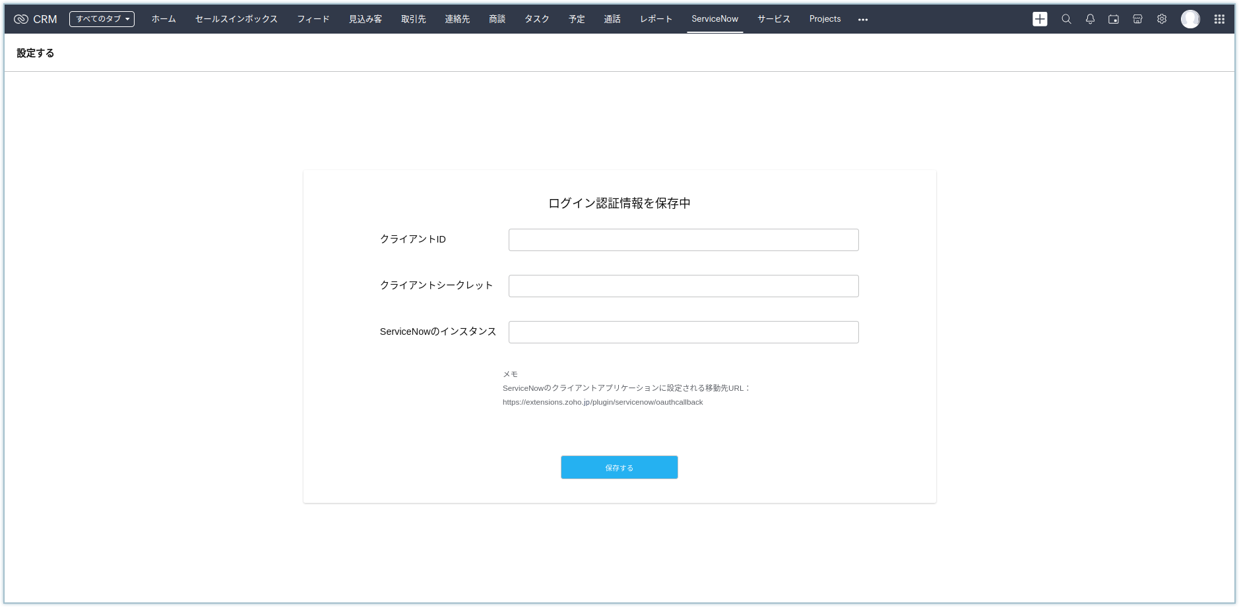Click the メモ note label
1239x607 pixels.
510,374
